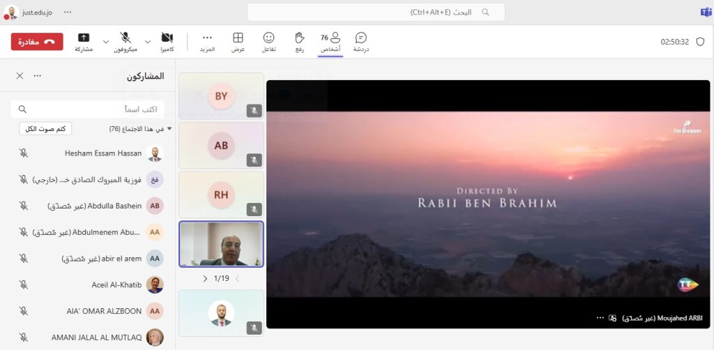The image size is (714, 350).
Task: Open the View layout options
Action: 238,41
